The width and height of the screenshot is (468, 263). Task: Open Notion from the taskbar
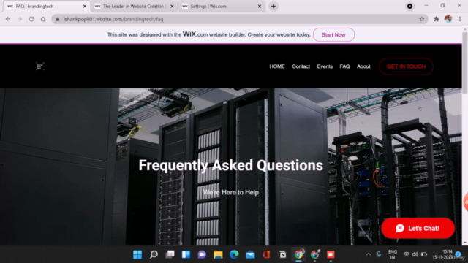click(283, 254)
